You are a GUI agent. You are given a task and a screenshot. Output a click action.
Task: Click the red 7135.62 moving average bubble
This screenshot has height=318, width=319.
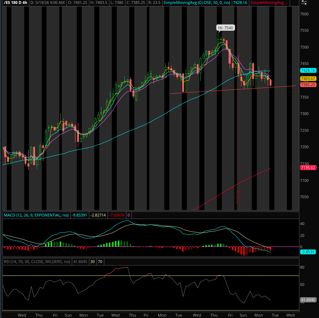click(x=308, y=168)
